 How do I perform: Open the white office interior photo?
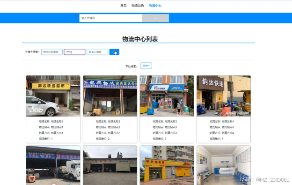point(224,165)
